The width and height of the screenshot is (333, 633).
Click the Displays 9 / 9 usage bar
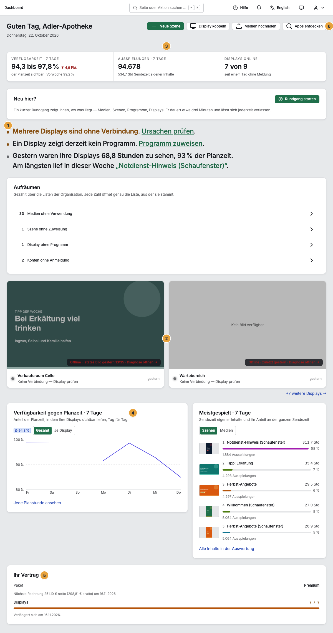[x=167, y=608]
